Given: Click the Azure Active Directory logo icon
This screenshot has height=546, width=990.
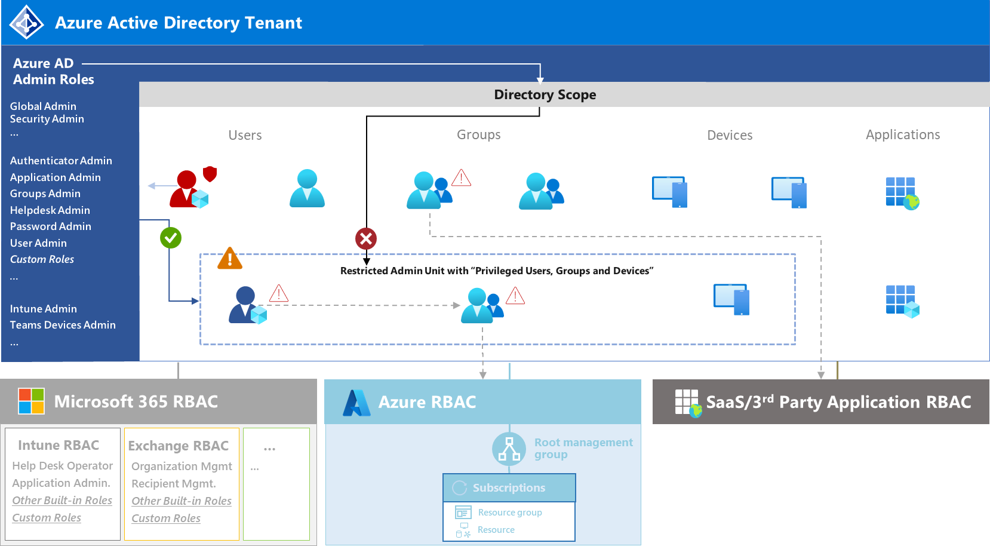Looking at the screenshot, I should tap(26, 23).
